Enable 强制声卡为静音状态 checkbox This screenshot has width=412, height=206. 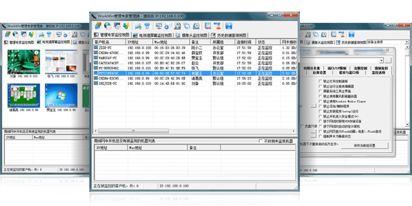click(320, 136)
